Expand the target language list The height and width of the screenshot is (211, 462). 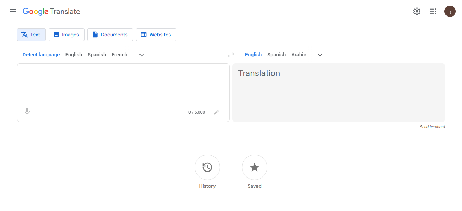[x=320, y=55]
